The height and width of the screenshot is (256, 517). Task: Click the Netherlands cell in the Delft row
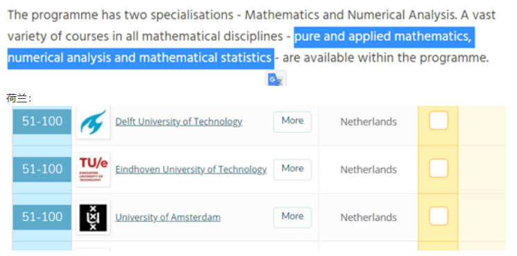[368, 122]
